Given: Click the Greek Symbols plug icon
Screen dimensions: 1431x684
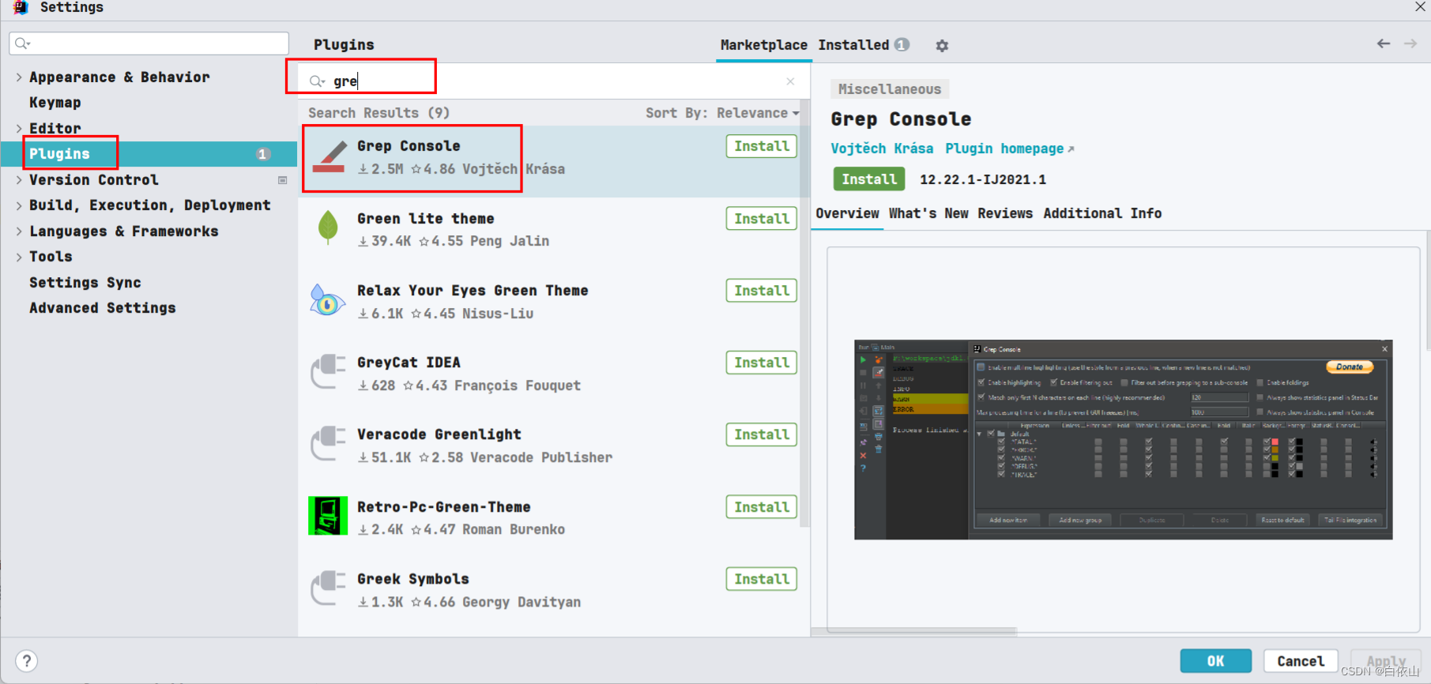Looking at the screenshot, I should coord(328,588).
